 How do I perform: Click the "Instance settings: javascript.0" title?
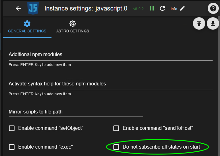(86, 8)
